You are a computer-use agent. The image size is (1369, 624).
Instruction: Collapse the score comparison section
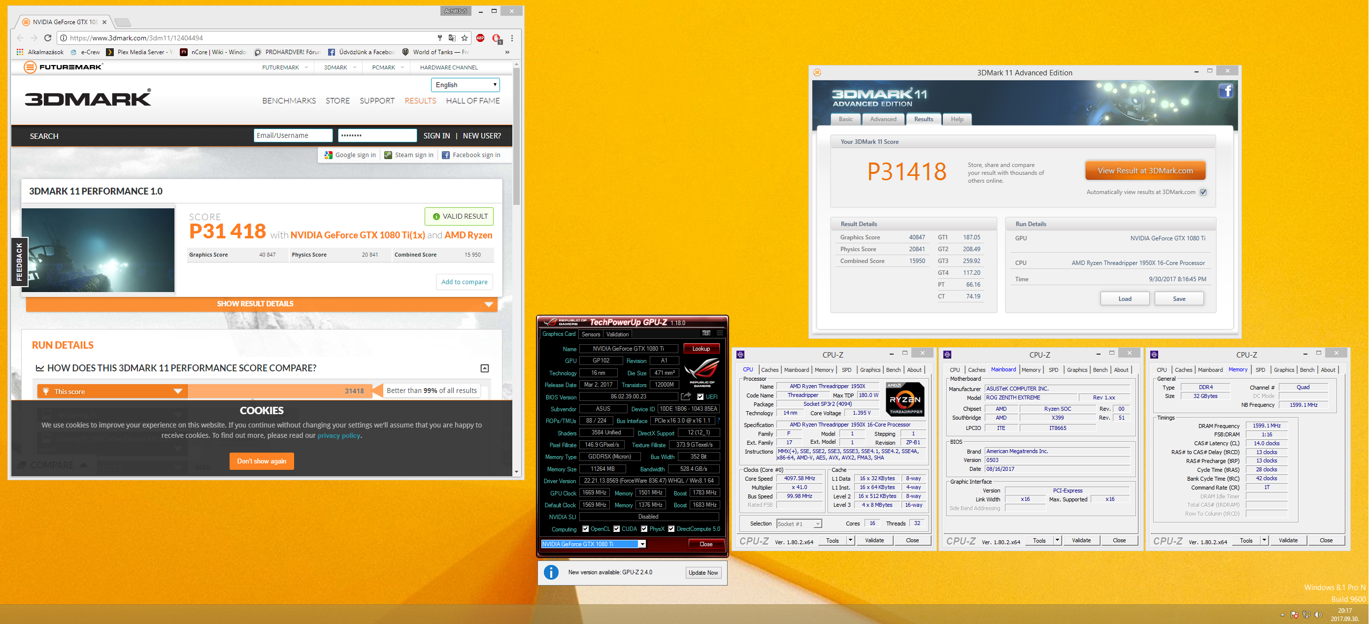point(484,368)
